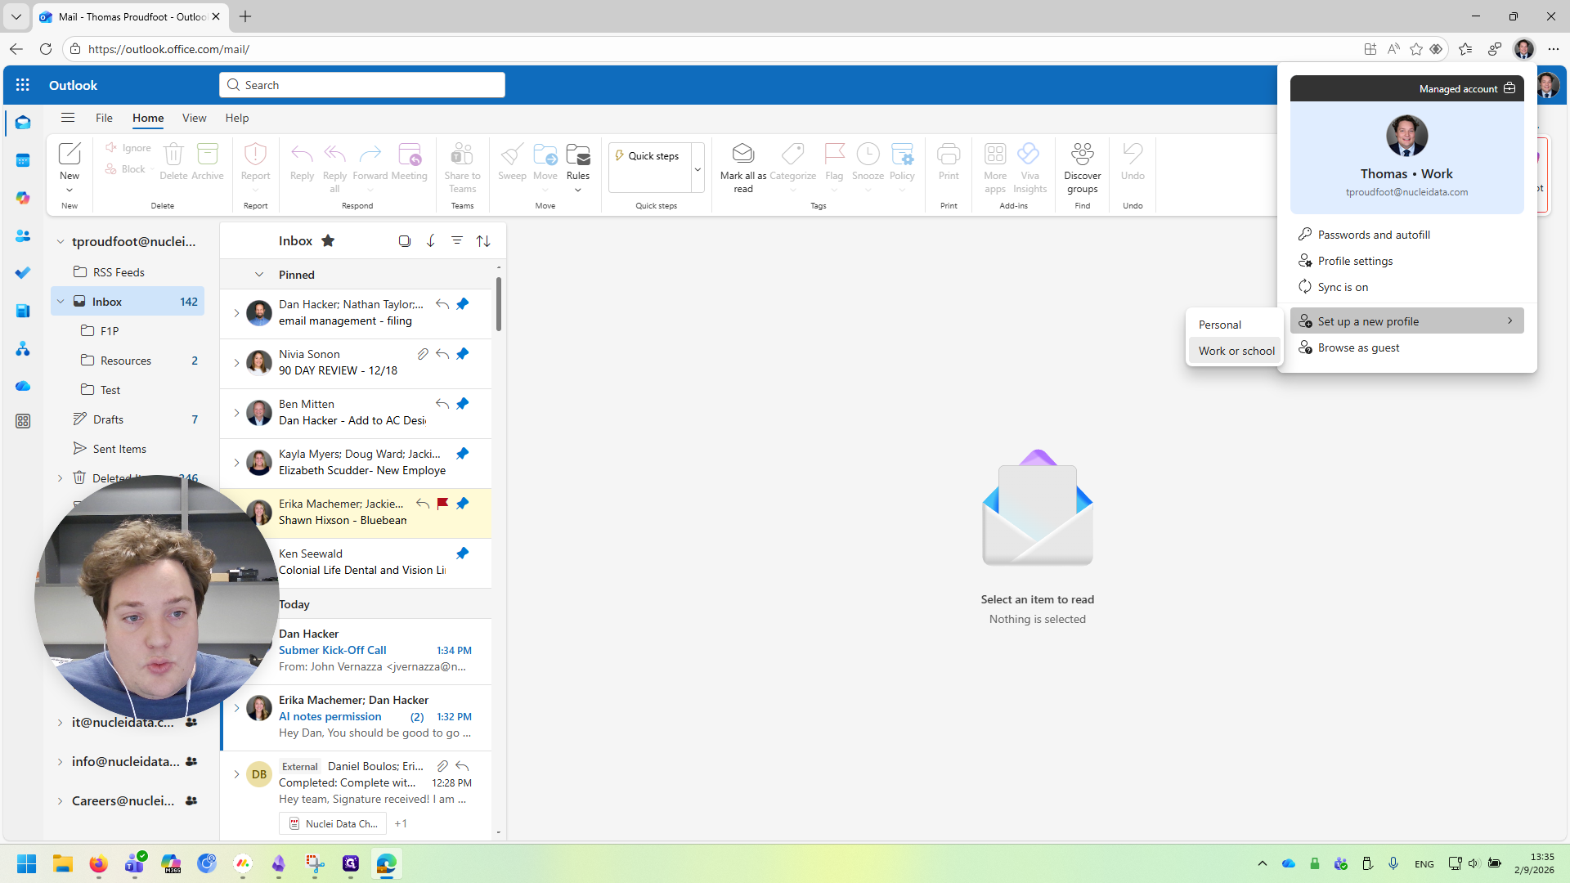Collapse the tproudfoot@nuclei... account folder tree
Viewport: 1570px width, 883px height.
[x=60, y=242]
